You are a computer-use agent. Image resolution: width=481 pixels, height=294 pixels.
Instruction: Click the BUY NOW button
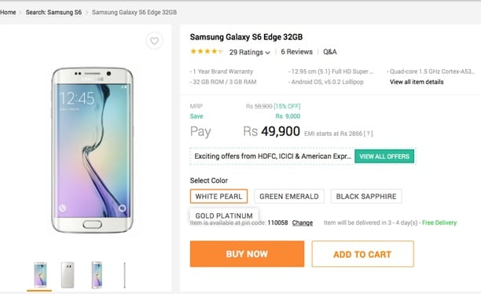pyautogui.click(x=247, y=254)
